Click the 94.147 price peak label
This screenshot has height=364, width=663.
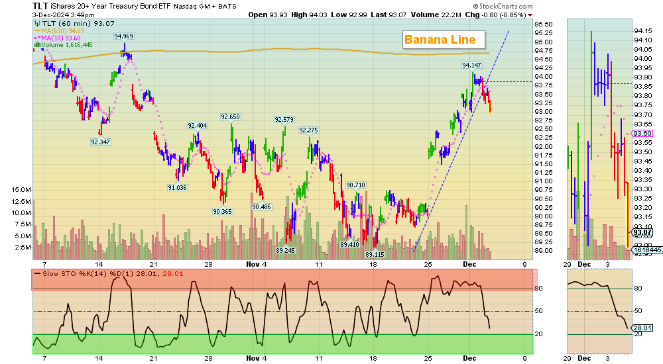coord(471,65)
